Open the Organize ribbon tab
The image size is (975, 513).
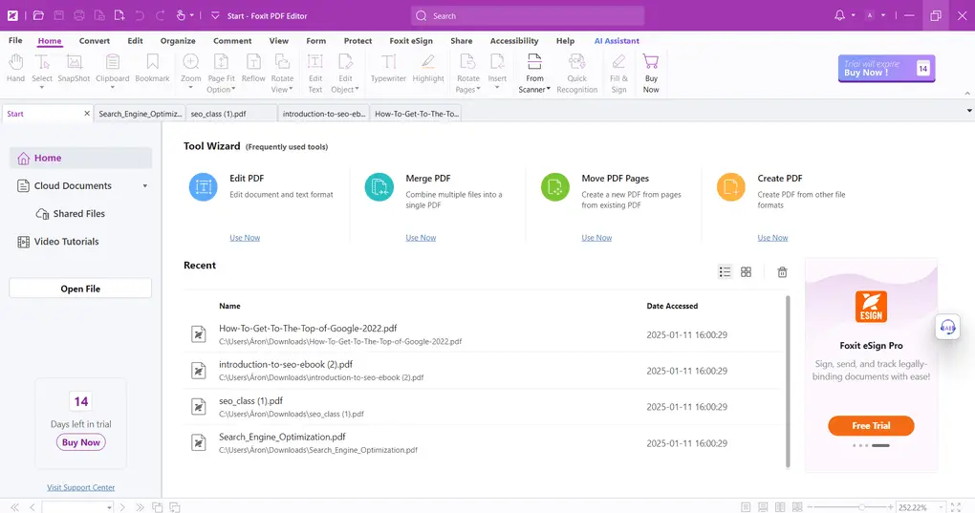[x=178, y=41]
